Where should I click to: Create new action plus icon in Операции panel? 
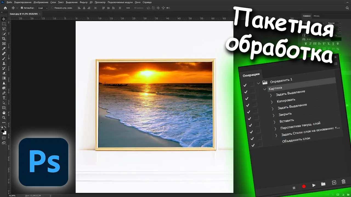pyautogui.click(x=334, y=182)
